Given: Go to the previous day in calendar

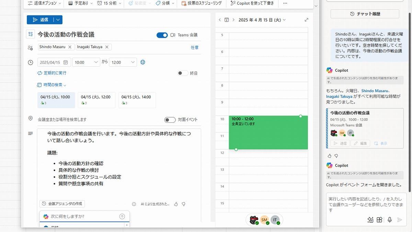Looking at the screenshot, I should (220, 20).
